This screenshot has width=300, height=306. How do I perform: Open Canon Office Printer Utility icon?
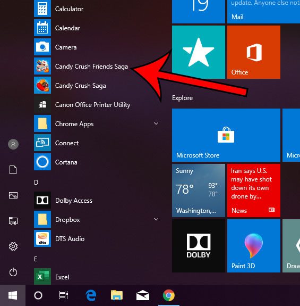coord(42,104)
